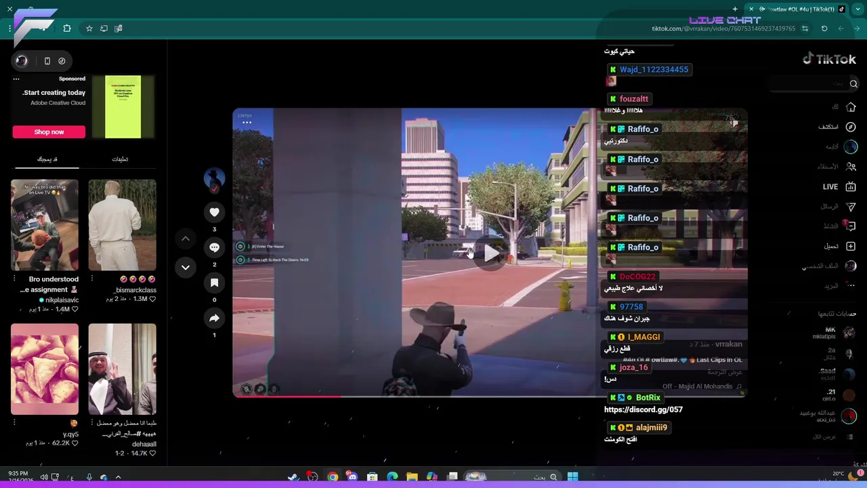Open options for y.qy5 video
The height and width of the screenshot is (488, 867).
click(14, 422)
